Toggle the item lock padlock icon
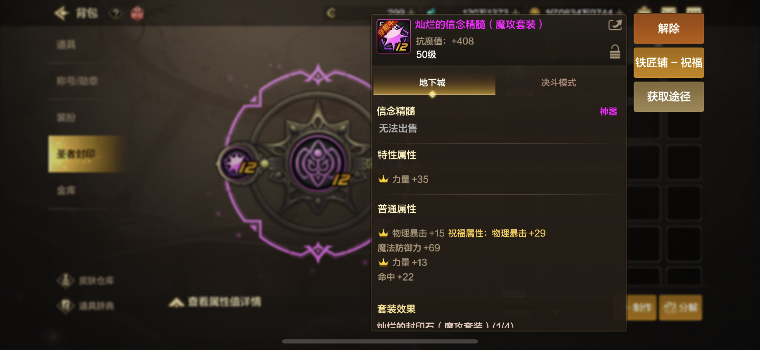Image resolution: width=760 pixels, height=350 pixels. coord(615,52)
